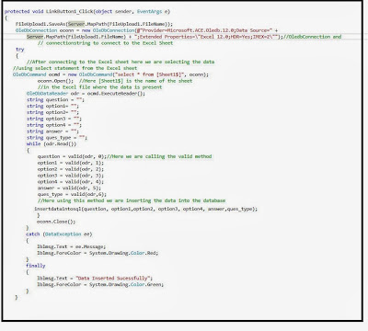The image size is (368, 331).
Task: Click the "option1 = valid(odr, 1)" line
Action: (71, 163)
